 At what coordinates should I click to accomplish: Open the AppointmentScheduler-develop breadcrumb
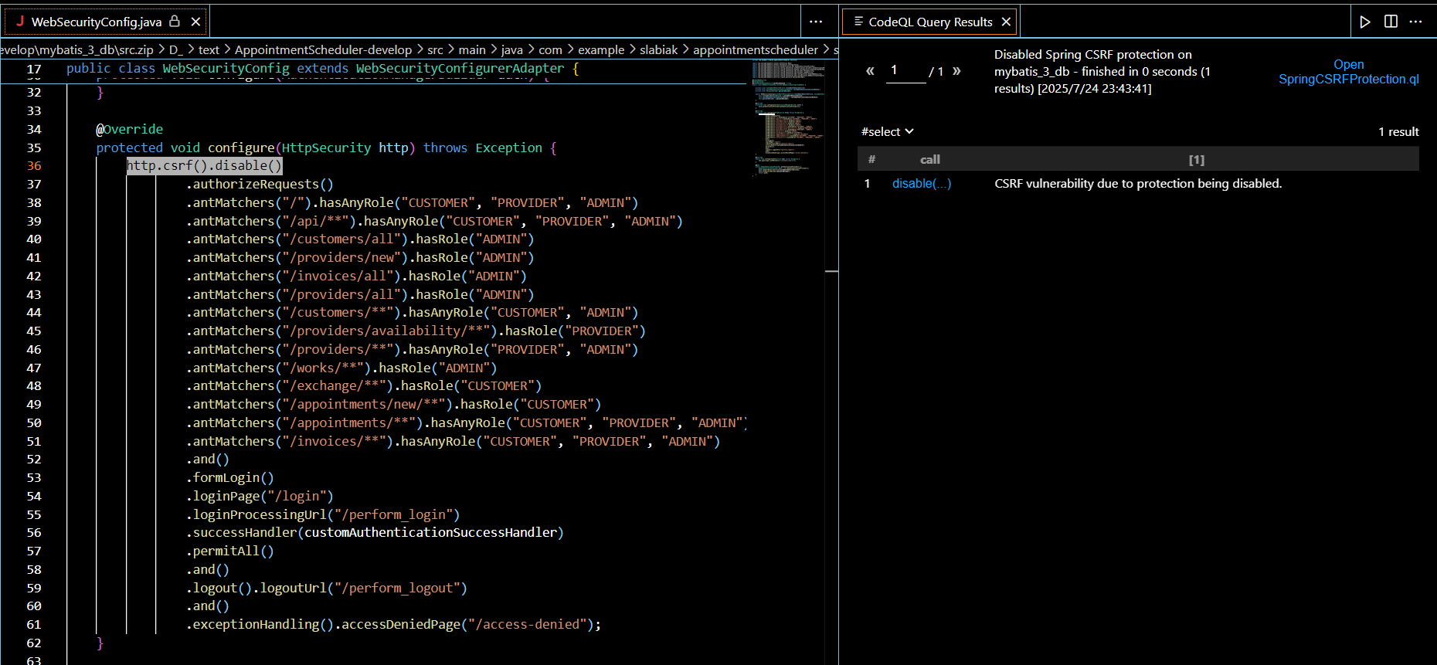[x=323, y=49]
